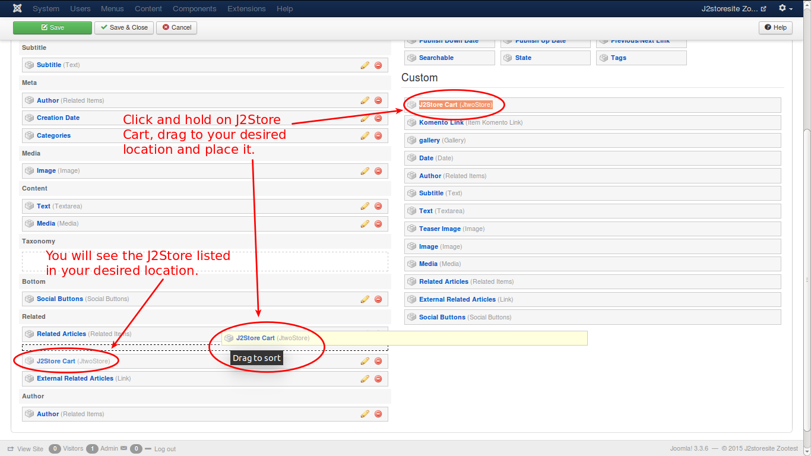Click Related Articles in Custom list
Viewport: 811px width, 456px height.
pyautogui.click(x=593, y=282)
